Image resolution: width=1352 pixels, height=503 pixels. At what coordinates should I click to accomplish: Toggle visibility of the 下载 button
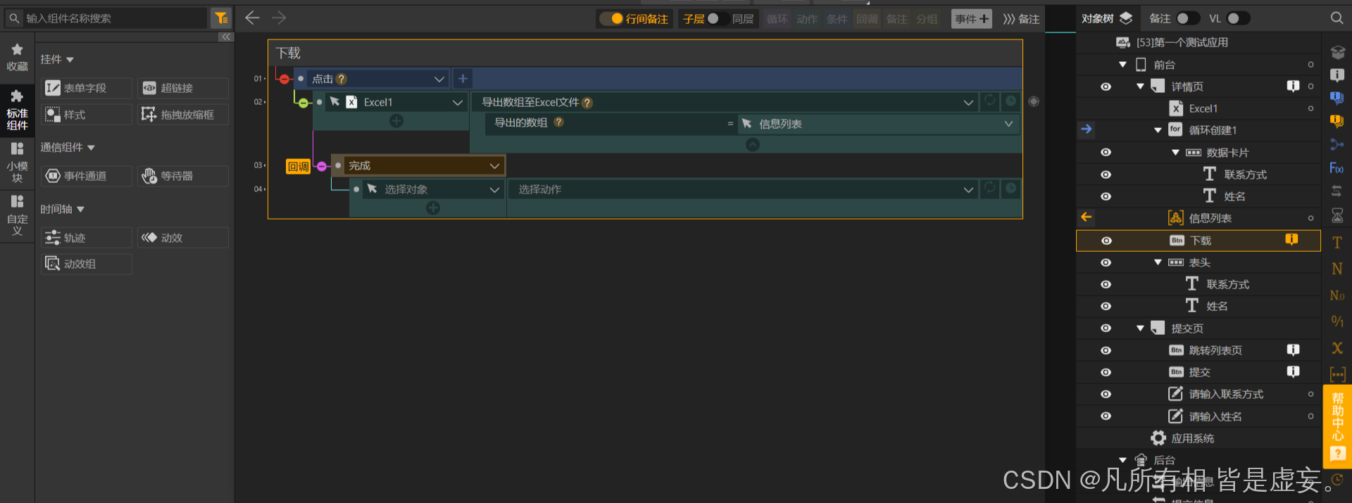(x=1106, y=241)
